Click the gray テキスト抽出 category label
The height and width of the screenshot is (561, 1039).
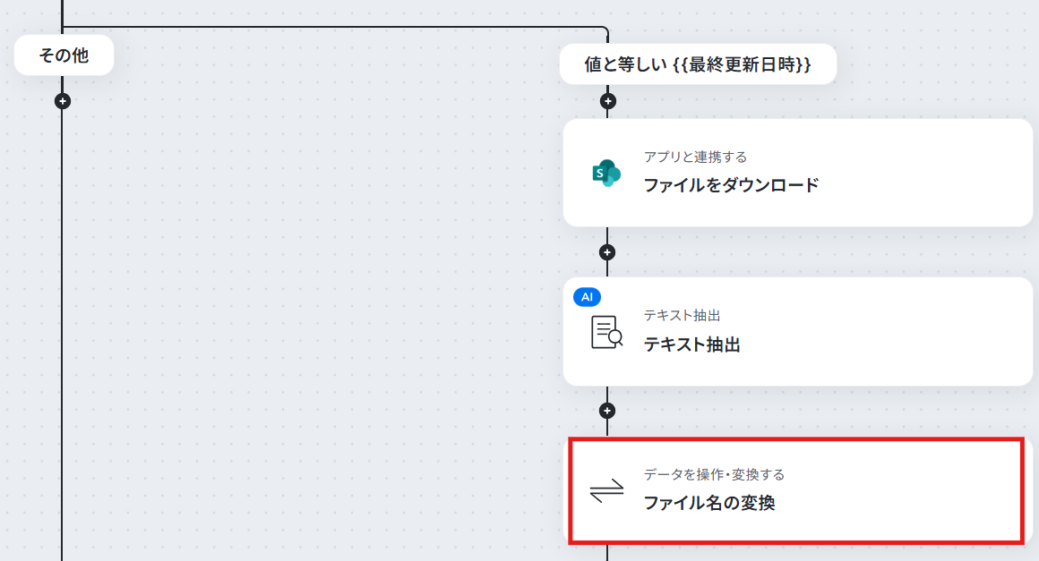(682, 316)
